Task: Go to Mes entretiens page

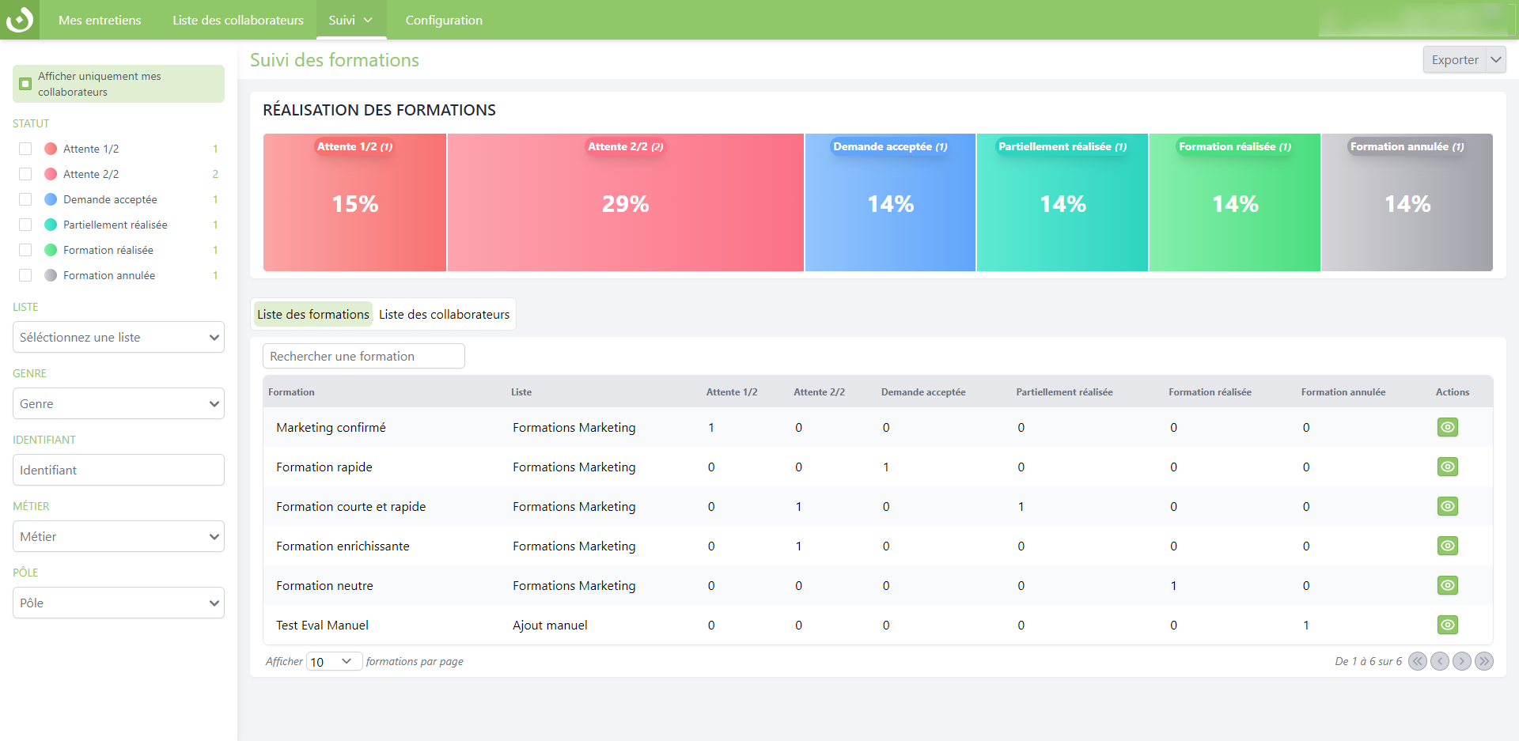Action: [x=100, y=20]
